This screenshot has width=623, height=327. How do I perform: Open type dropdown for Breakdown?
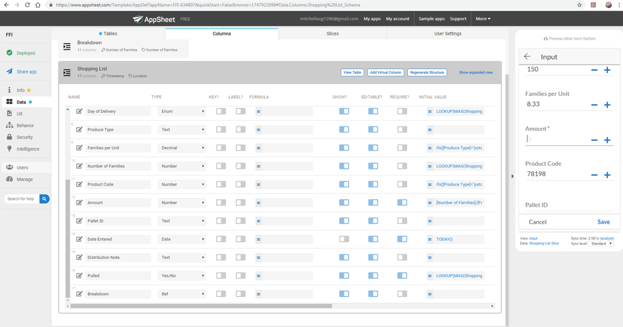click(x=181, y=294)
